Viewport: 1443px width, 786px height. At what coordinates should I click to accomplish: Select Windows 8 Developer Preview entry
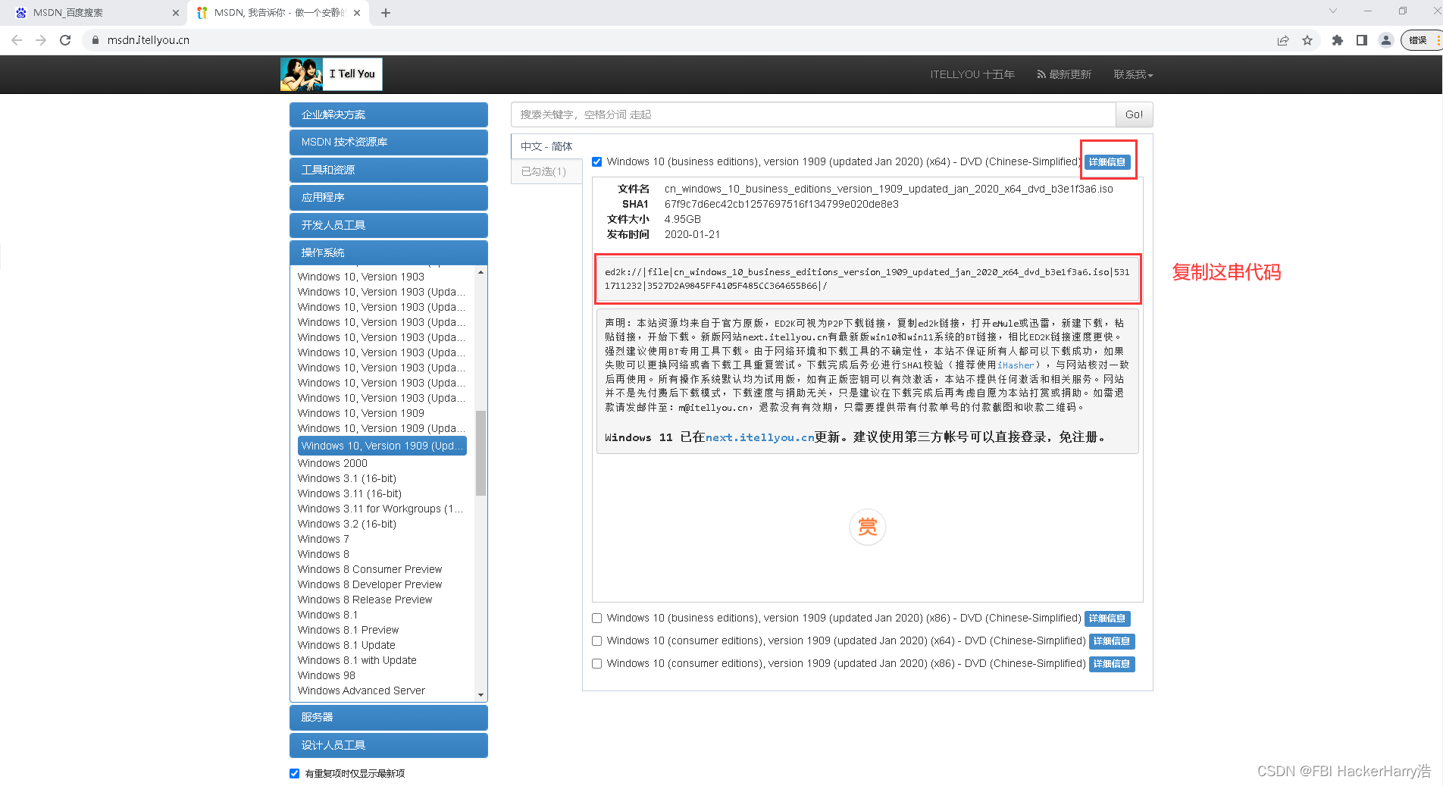pyautogui.click(x=370, y=584)
